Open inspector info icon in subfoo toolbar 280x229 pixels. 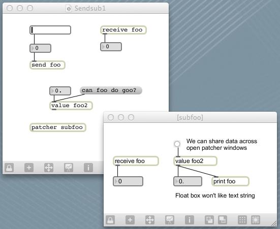click(x=190, y=220)
